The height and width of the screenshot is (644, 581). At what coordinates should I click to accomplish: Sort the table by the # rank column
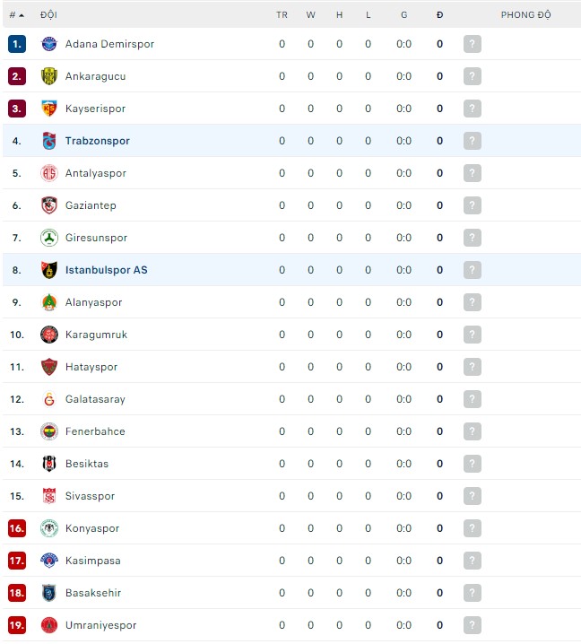[16, 15]
